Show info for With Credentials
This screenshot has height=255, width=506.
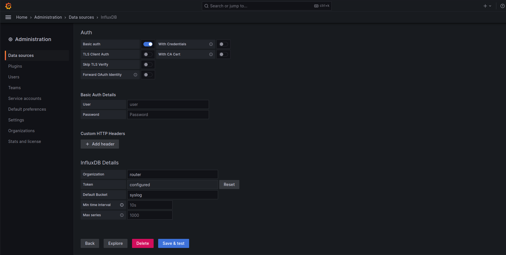coord(211,44)
